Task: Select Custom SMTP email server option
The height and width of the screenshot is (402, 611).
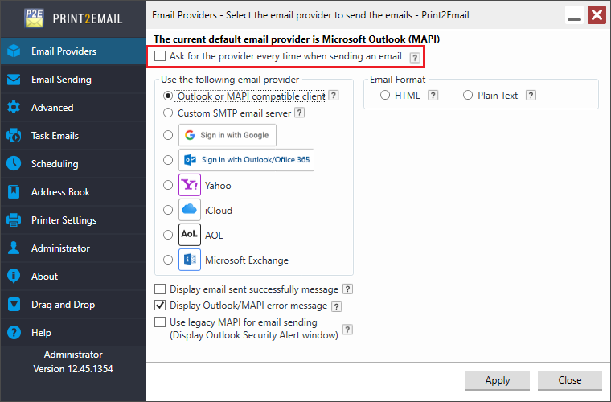Action: 168,113
